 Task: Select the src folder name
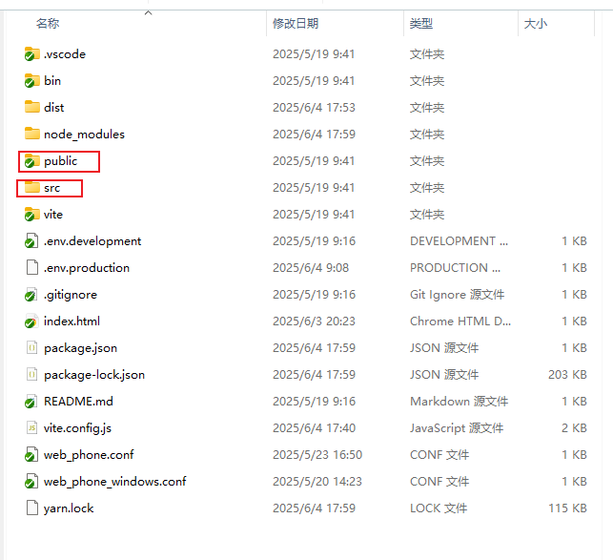(x=52, y=188)
